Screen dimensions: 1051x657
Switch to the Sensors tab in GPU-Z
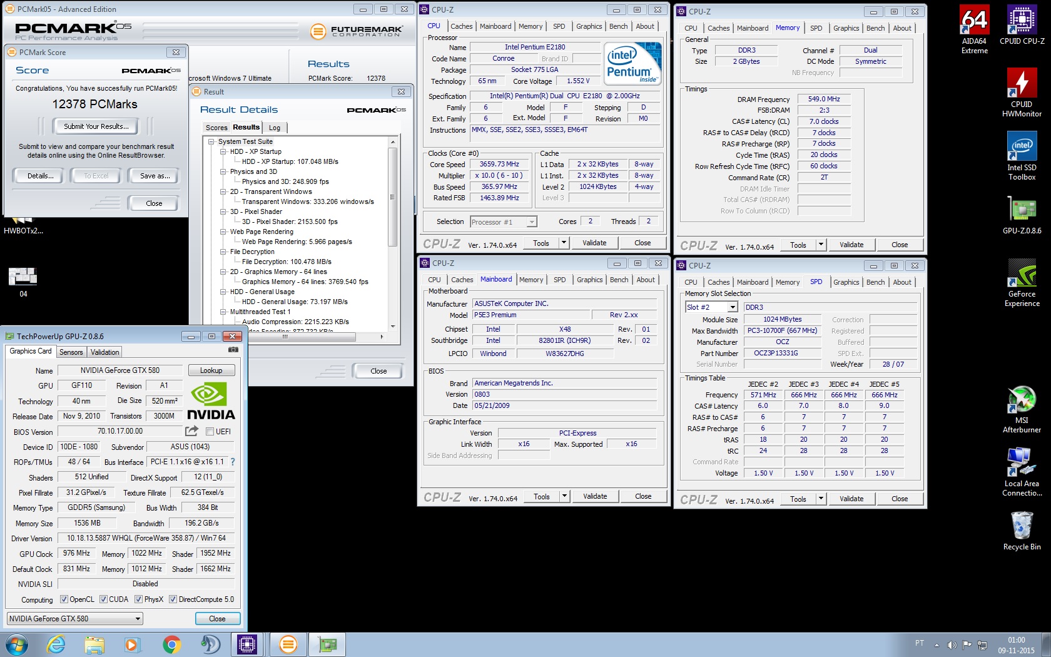pyautogui.click(x=71, y=352)
